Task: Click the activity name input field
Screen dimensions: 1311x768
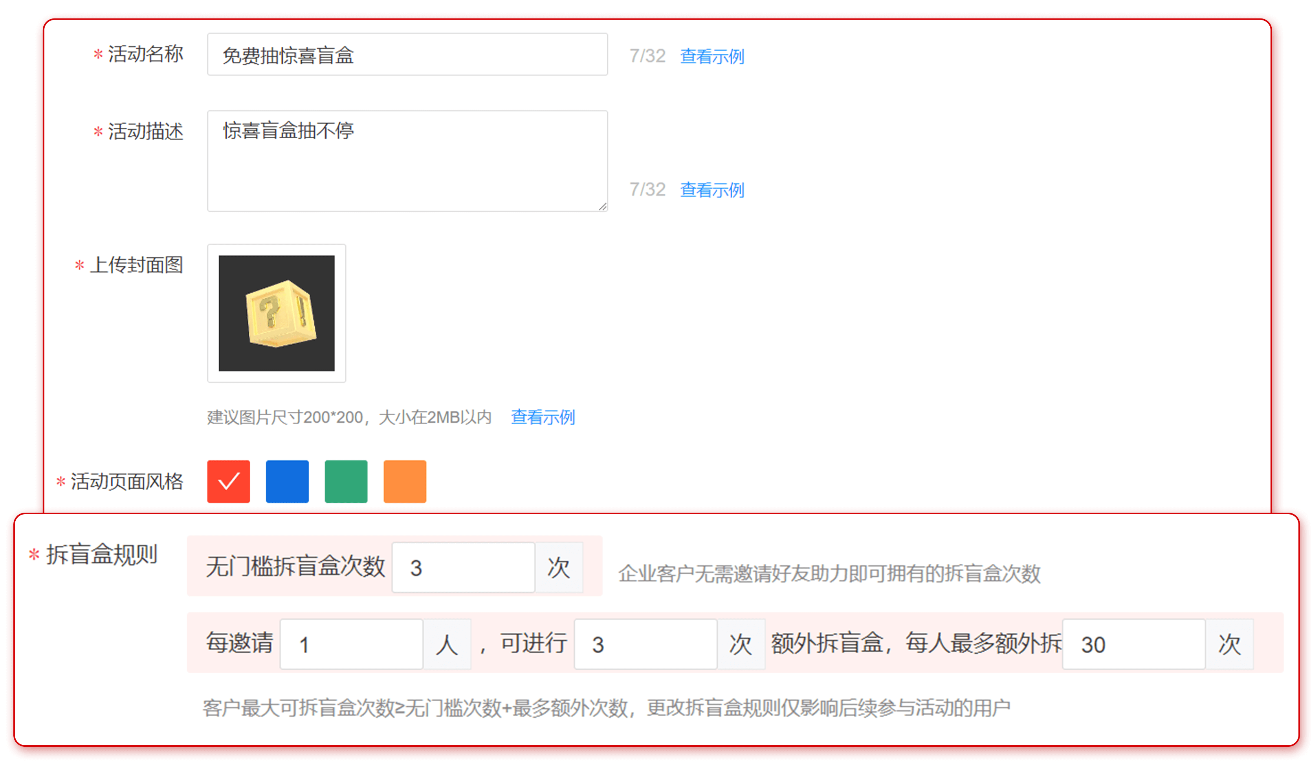Action: (407, 55)
